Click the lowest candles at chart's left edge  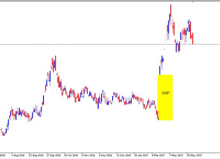3,134
